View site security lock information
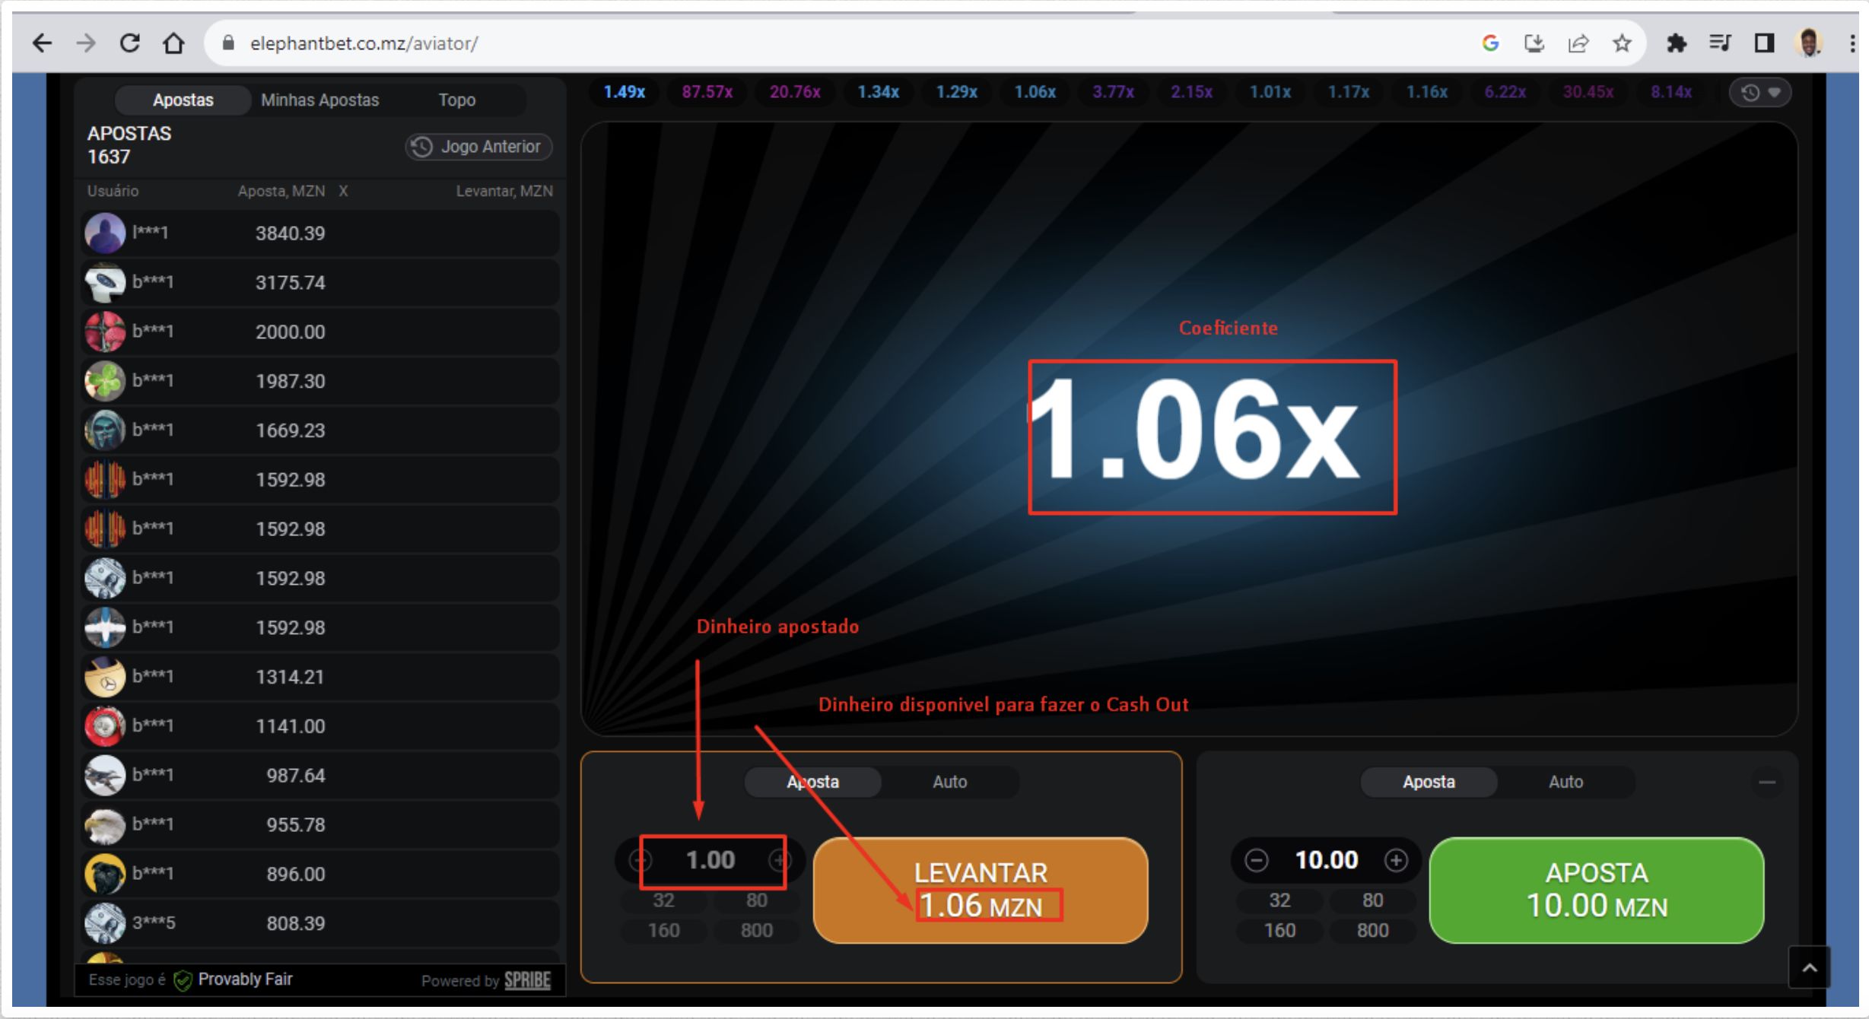1869x1019 pixels. [227, 43]
